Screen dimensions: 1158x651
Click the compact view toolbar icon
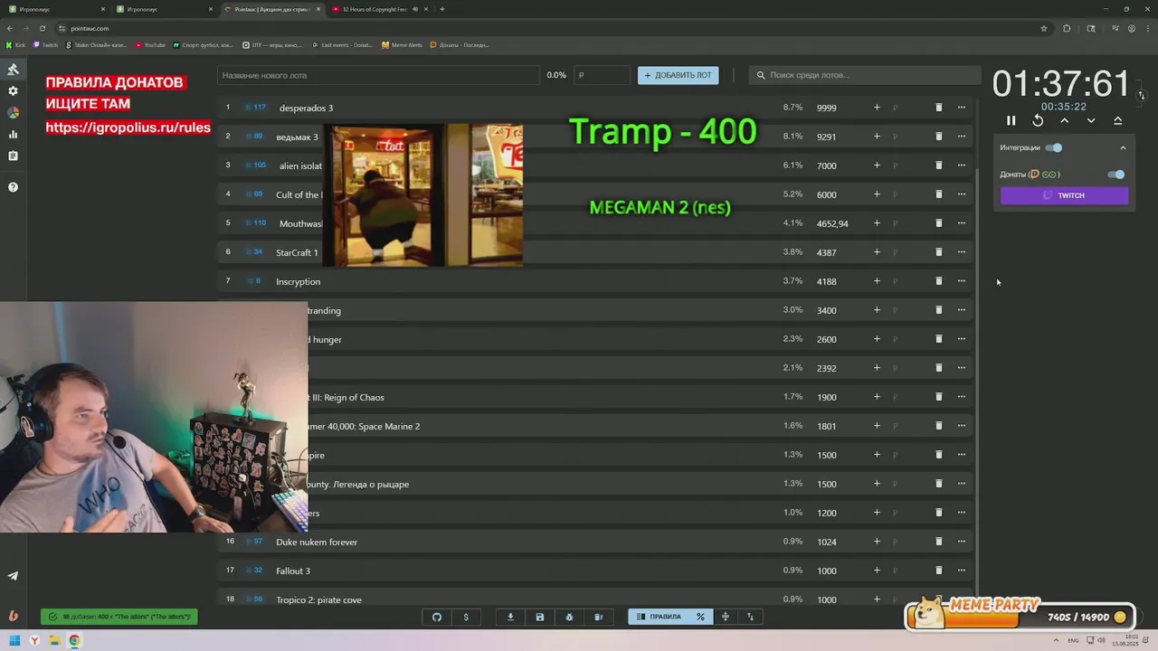pyautogui.click(x=725, y=617)
